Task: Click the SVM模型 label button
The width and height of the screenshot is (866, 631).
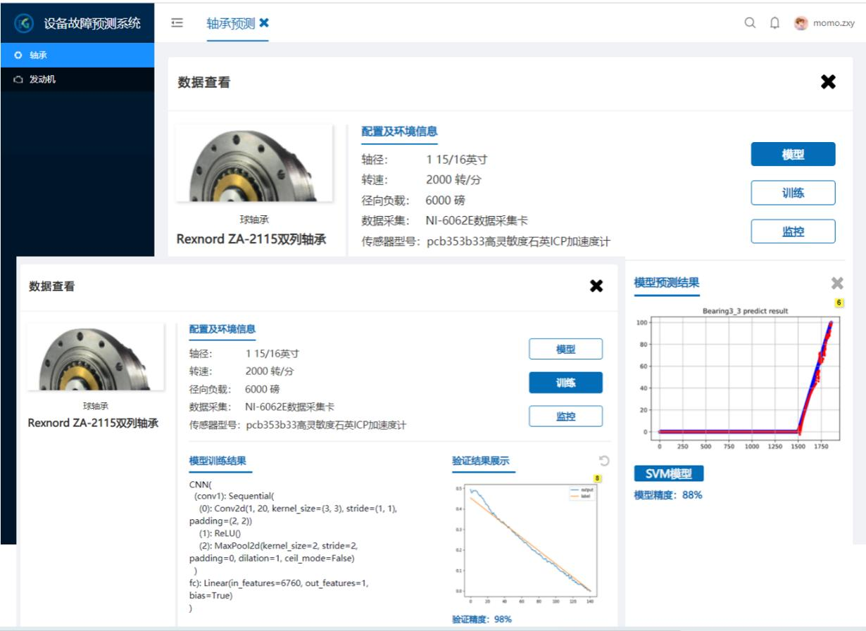Action: click(668, 473)
